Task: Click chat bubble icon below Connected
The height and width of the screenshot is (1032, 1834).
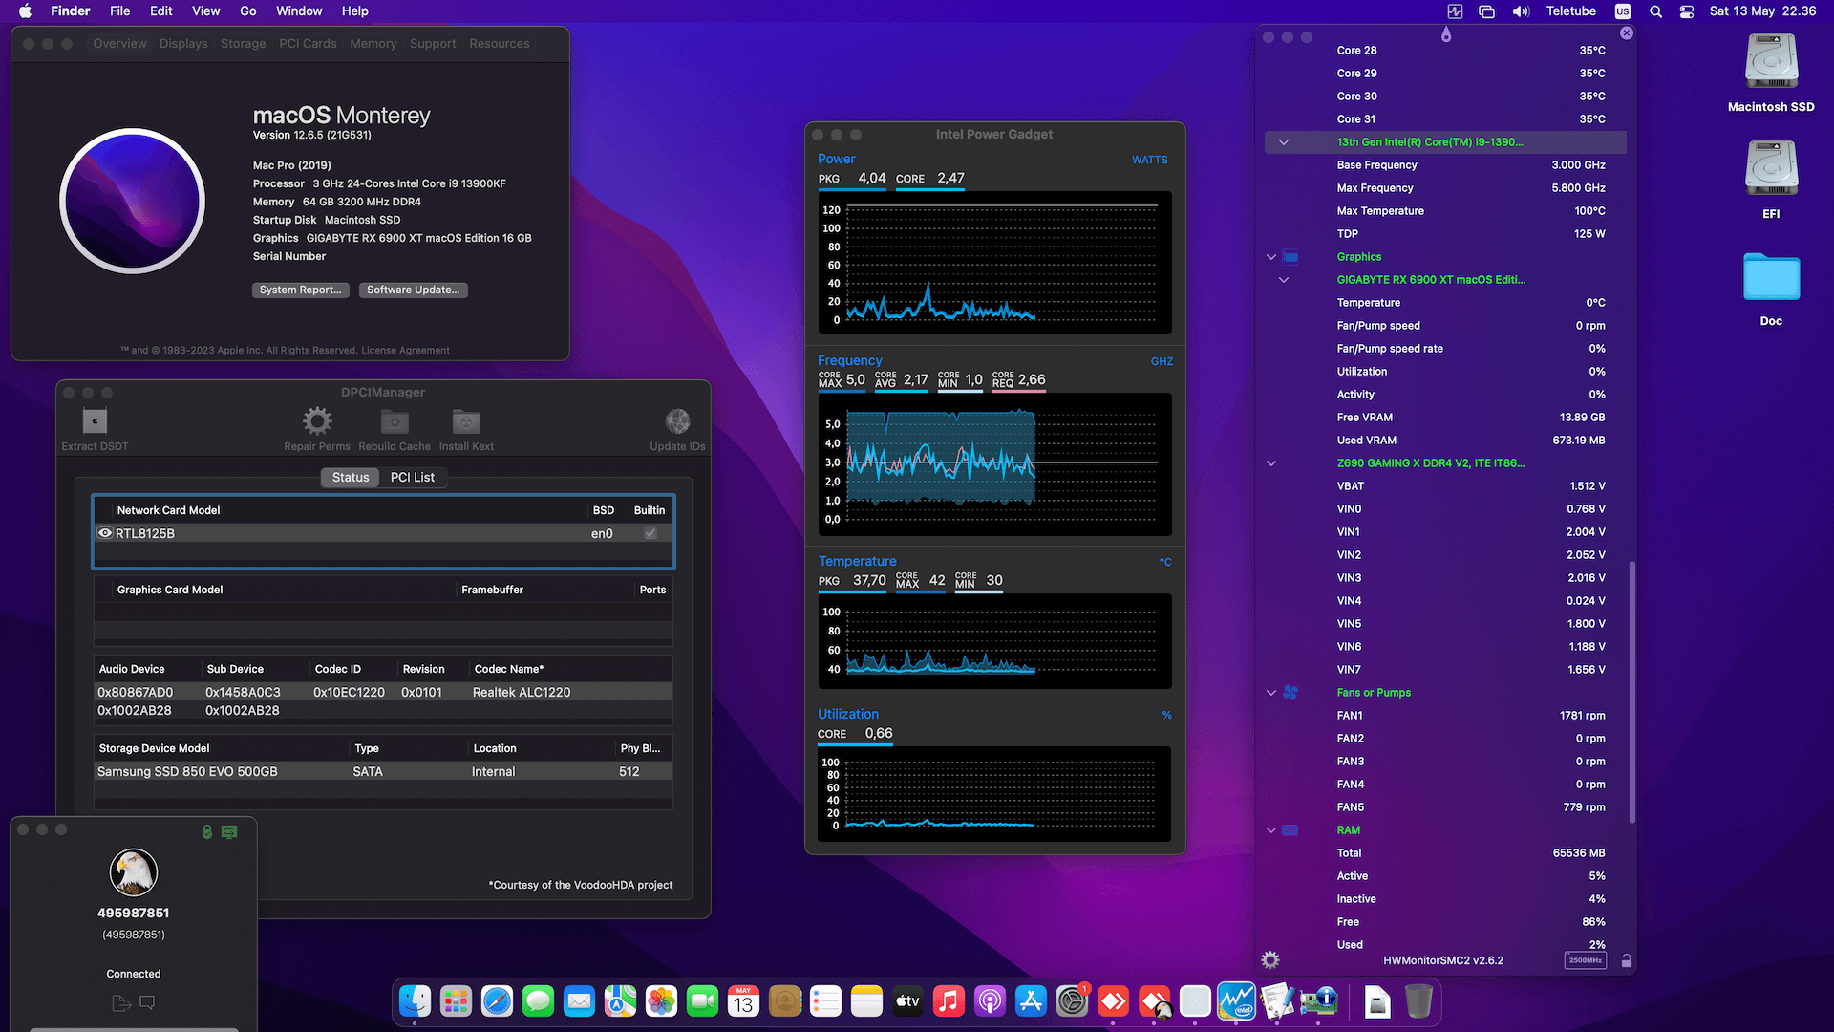Action: point(147,1002)
